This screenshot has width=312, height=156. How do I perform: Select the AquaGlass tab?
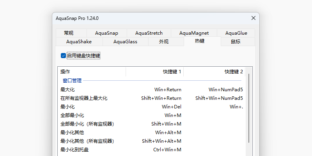point(125,42)
